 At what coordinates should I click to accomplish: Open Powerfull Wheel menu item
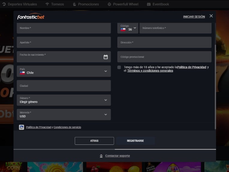point(123,4)
